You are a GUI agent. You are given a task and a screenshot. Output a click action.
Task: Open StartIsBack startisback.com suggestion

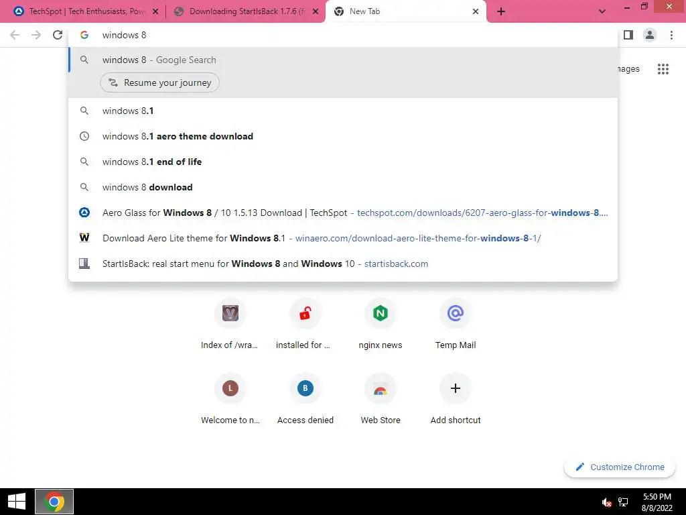[343, 264]
